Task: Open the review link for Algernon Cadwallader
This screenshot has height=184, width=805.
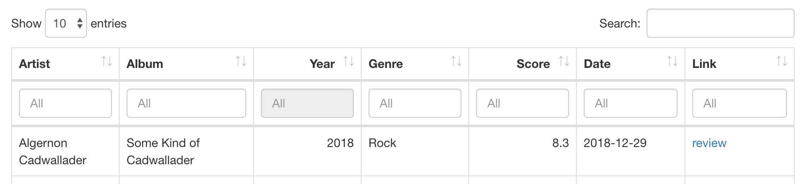Action: click(709, 143)
